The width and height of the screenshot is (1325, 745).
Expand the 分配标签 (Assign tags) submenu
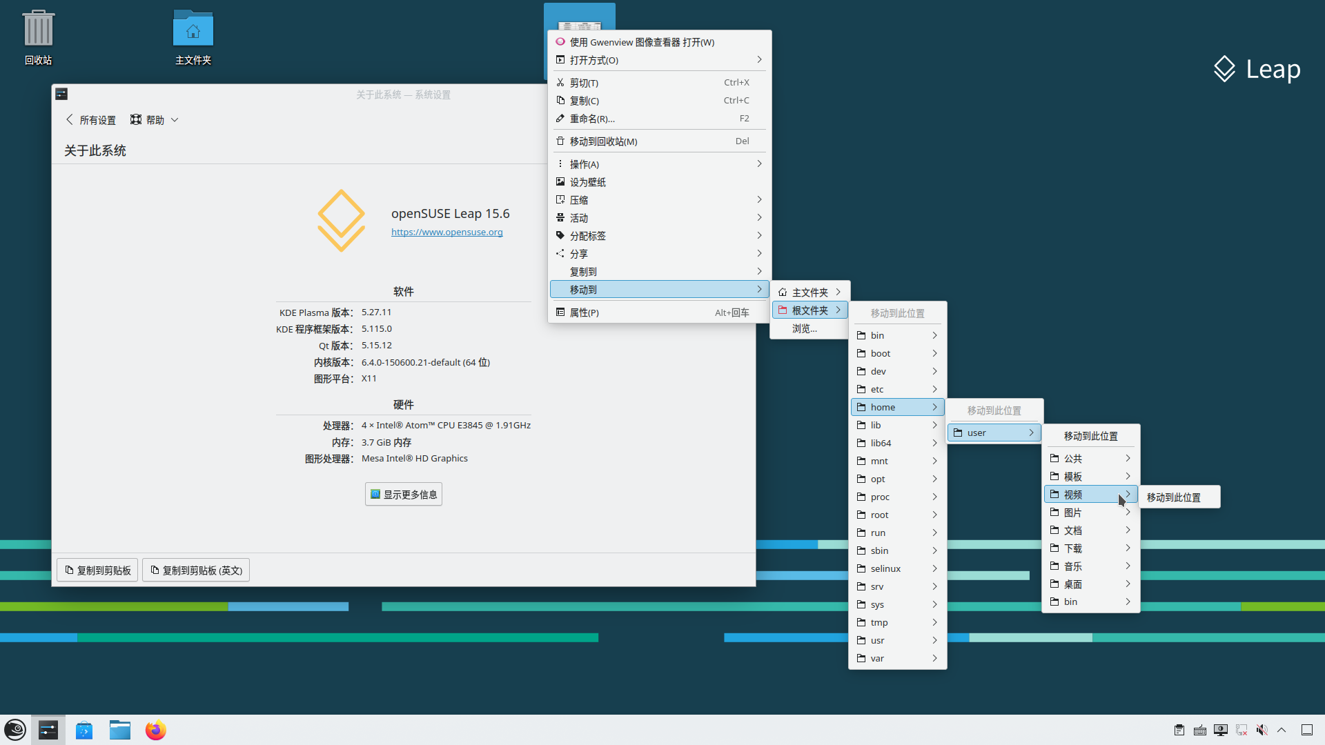tap(660, 236)
